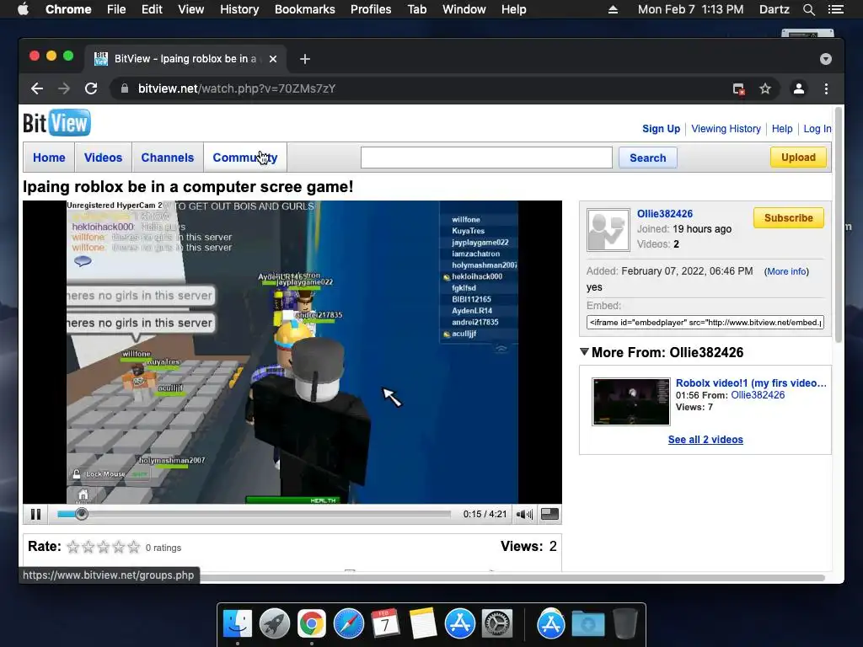Click the address bar URL
Image resolution: width=863 pixels, height=647 pixels.
(237, 88)
